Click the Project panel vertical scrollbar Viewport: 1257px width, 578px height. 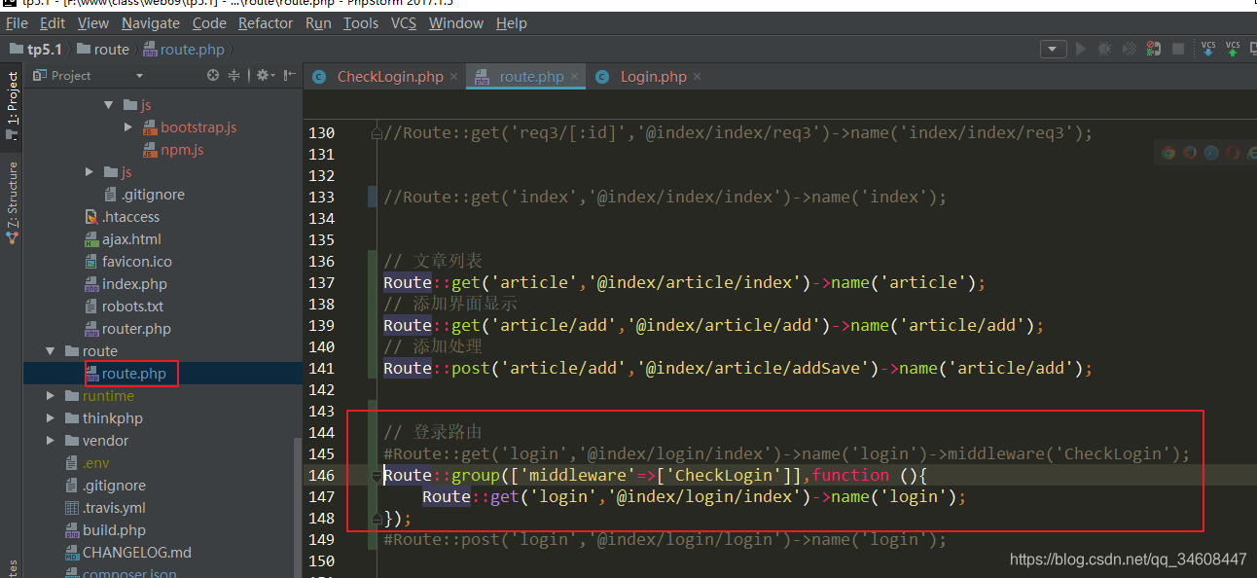[298, 506]
